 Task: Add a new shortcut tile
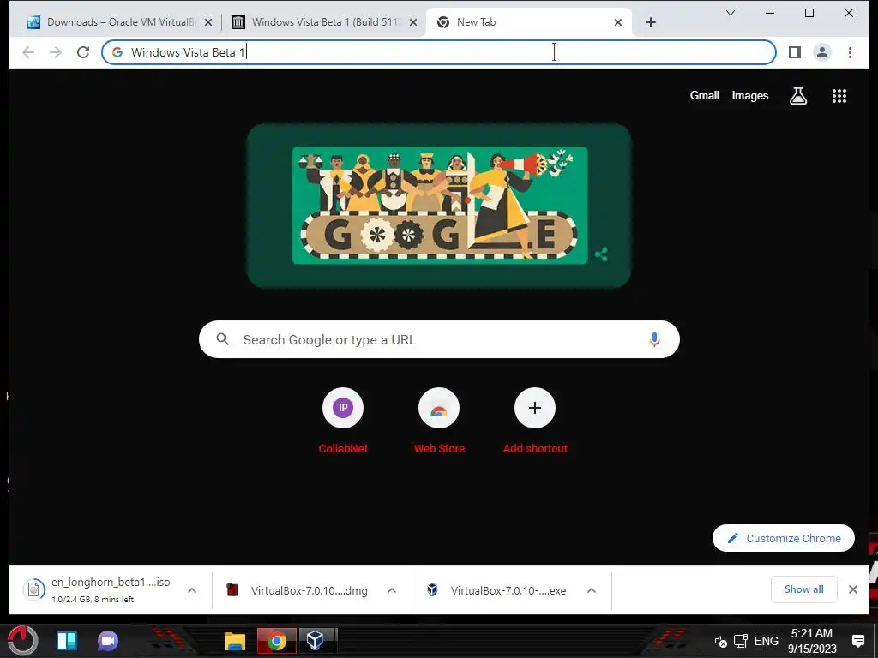(x=535, y=421)
